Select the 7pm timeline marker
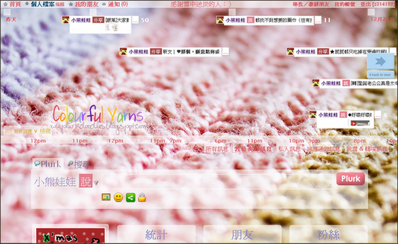This screenshot has width=398, height=244. click(x=175, y=141)
